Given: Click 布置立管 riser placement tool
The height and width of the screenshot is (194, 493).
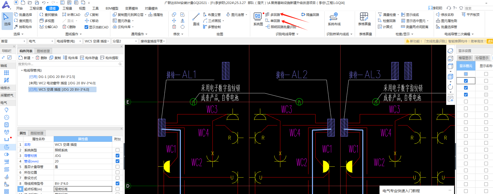Looking at the screenshot, I should [212, 15].
